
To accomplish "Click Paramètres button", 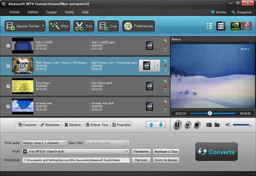I will pyautogui.click(x=141, y=152).
